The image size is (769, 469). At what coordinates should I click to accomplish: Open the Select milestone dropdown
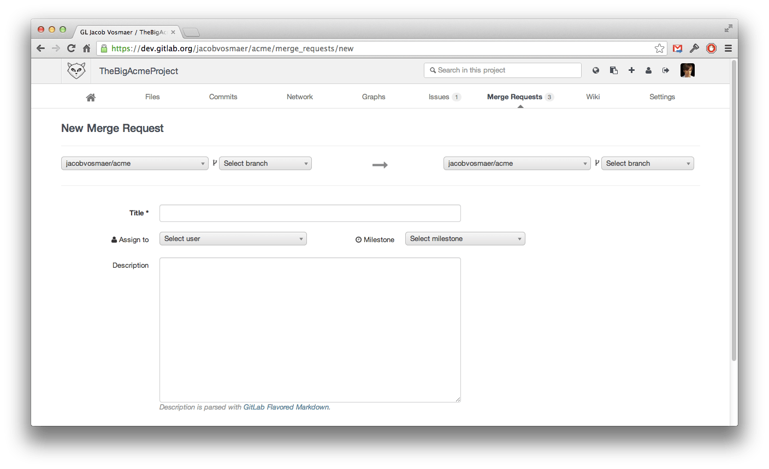point(465,238)
